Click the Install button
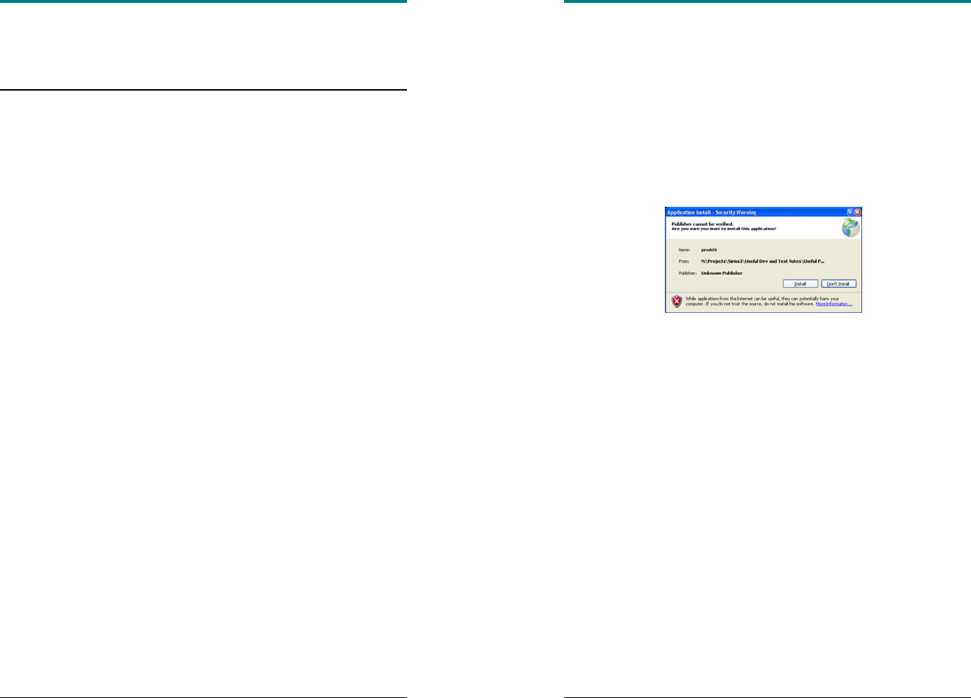971x698 pixels. click(x=800, y=284)
